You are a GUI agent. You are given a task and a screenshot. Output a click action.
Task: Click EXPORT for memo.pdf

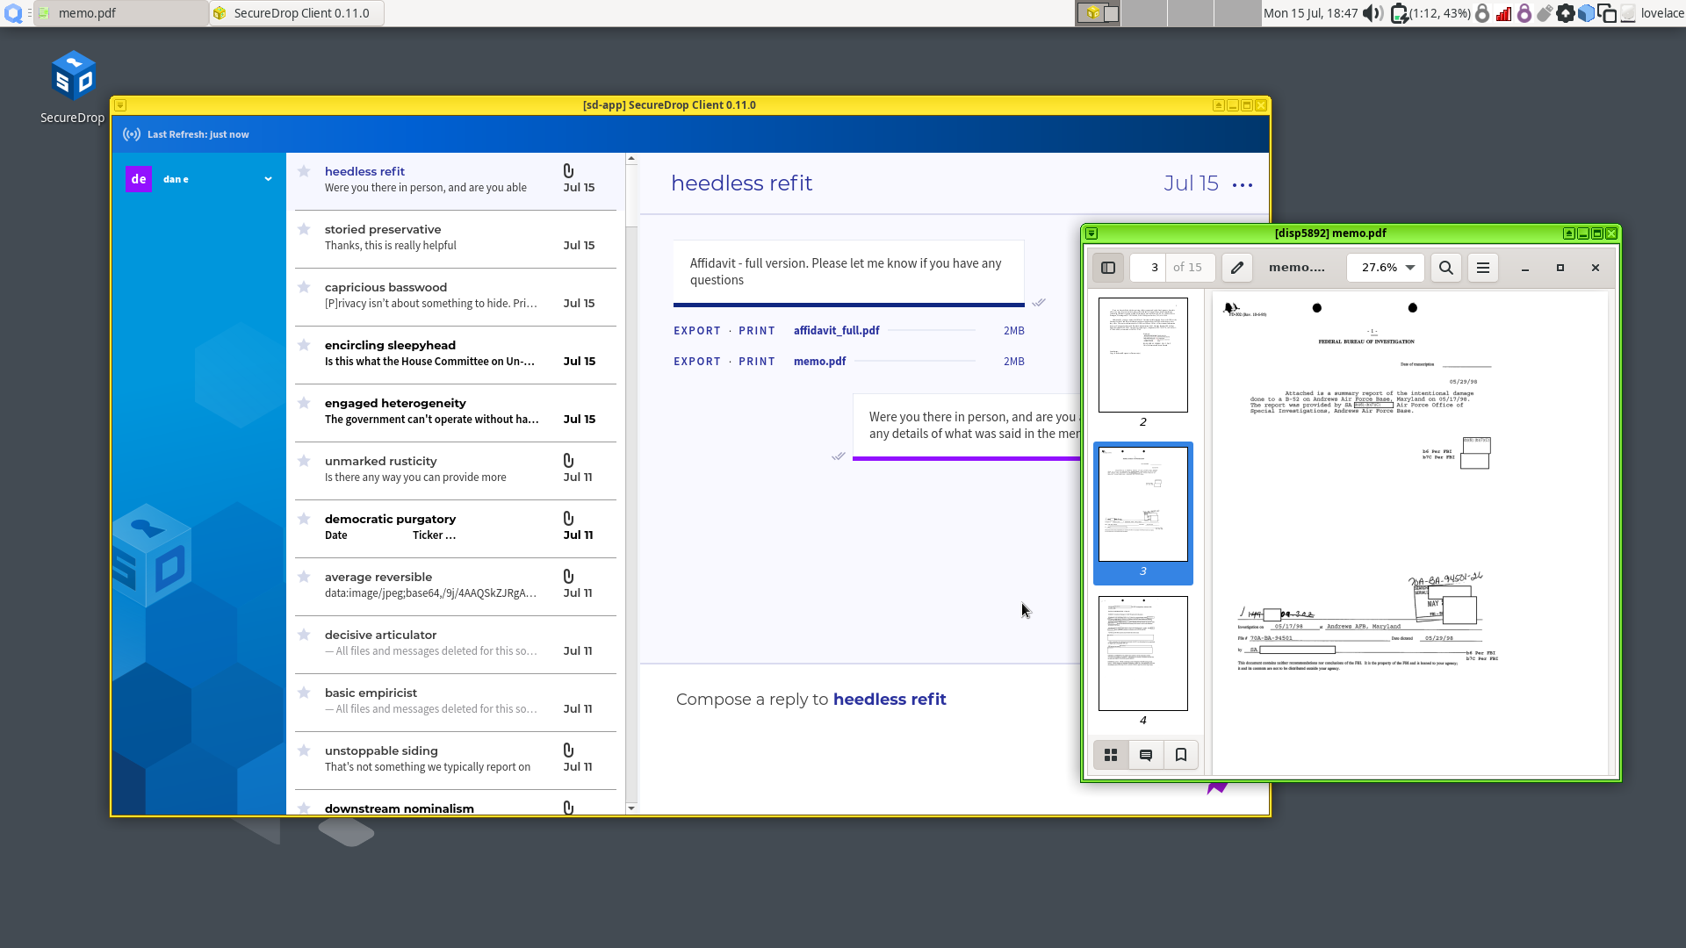696,361
